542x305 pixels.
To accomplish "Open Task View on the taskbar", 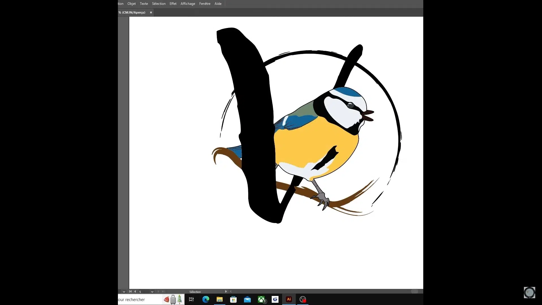I will (191, 299).
